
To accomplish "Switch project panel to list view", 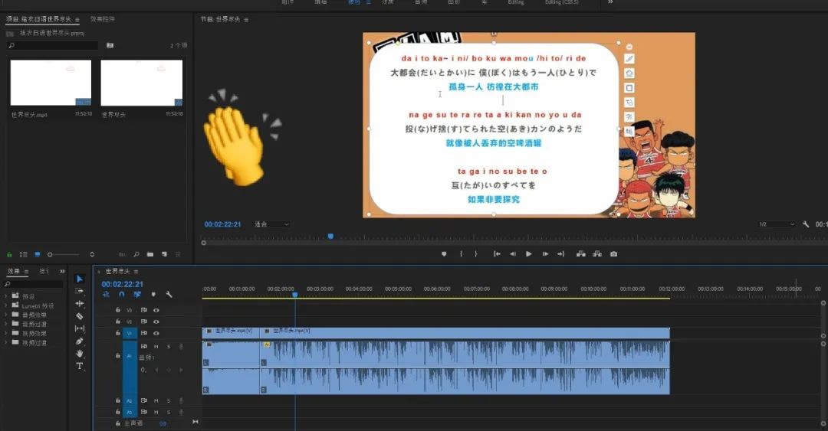I will pyautogui.click(x=23, y=254).
